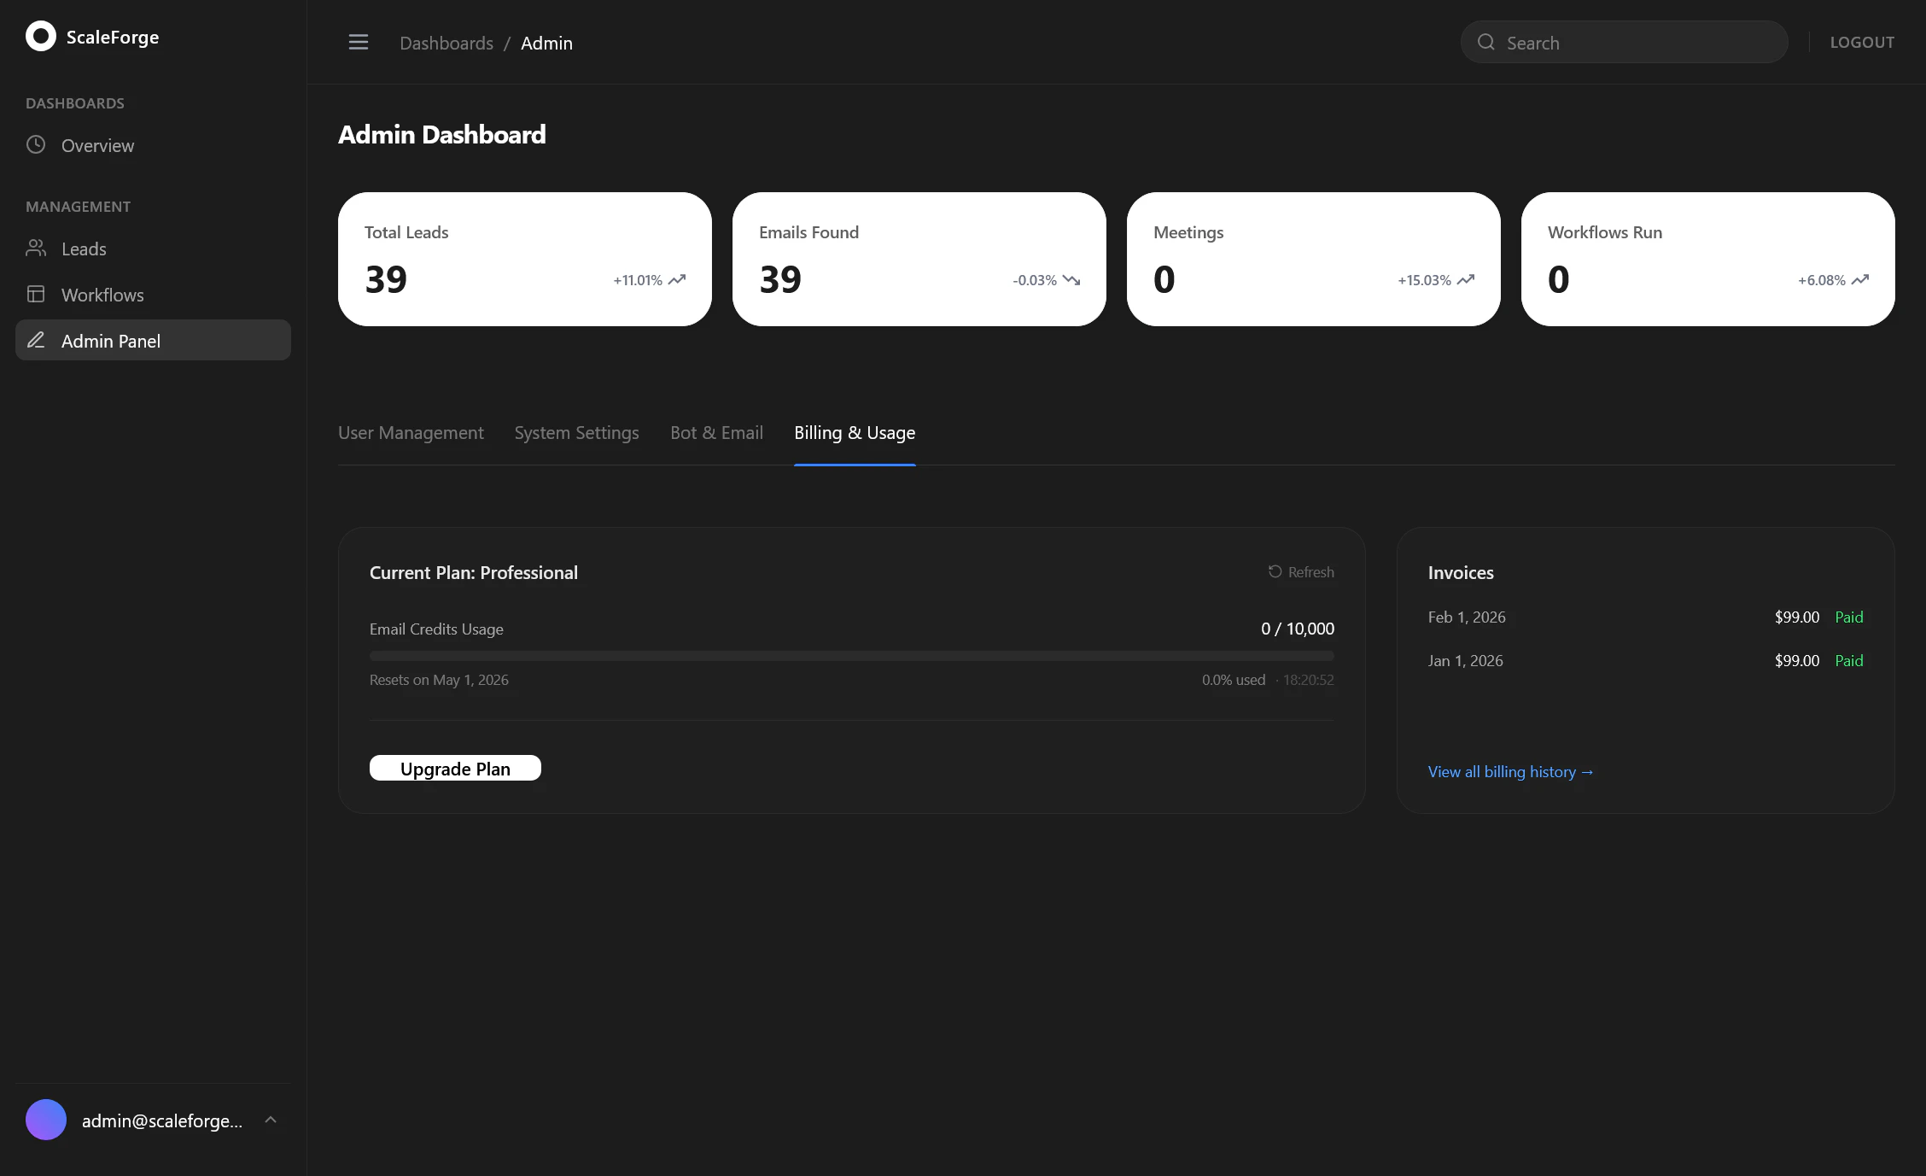This screenshot has width=1926, height=1176.
Task: Click the +11.01% change value
Action: pyautogui.click(x=638, y=280)
